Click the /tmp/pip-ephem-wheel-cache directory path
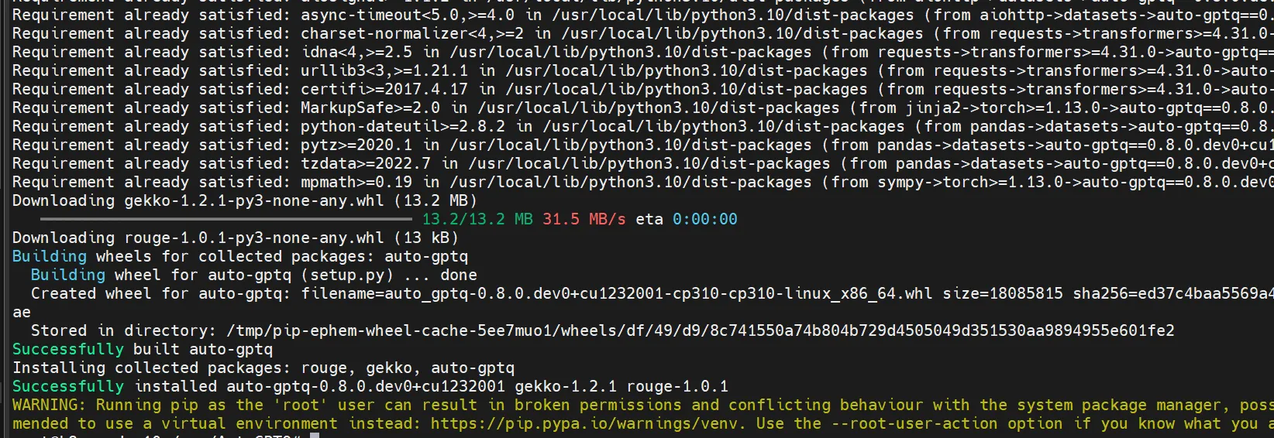Image resolution: width=1274 pixels, height=438 pixels. pos(701,330)
